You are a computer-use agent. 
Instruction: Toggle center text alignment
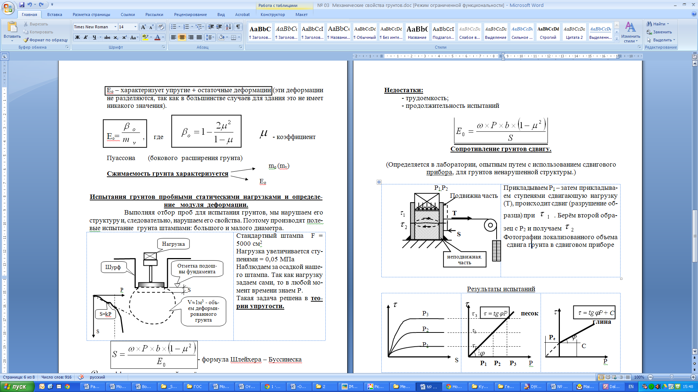(x=182, y=37)
